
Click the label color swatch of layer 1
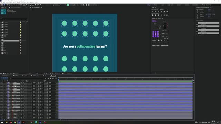tap(8, 83)
